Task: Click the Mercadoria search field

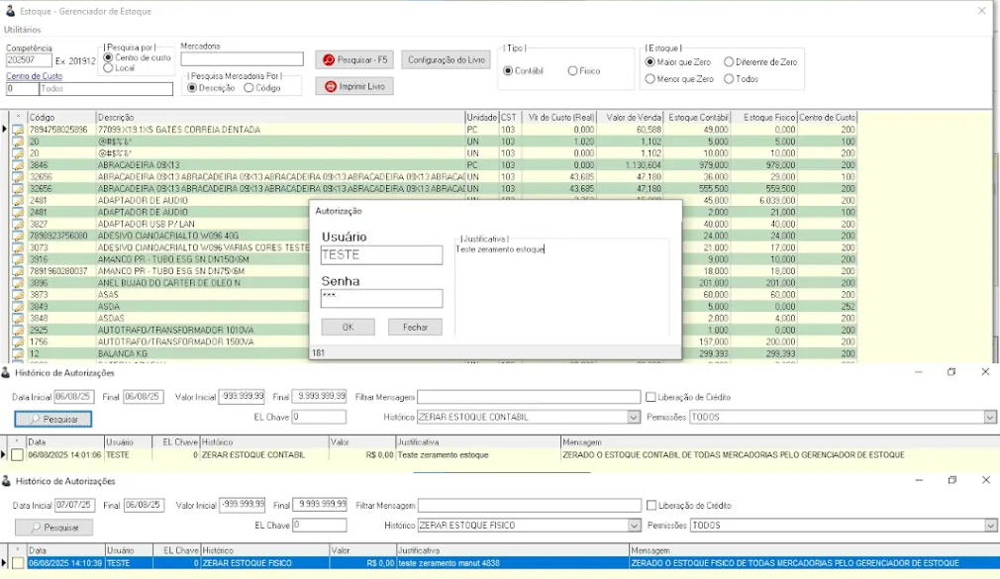Action: pyautogui.click(x=242, y=58)
